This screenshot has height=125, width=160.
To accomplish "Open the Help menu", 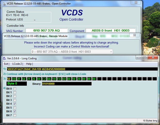I will pos(29,64).
